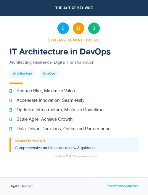
Task: Click bullet icon beside Reduce Risk, Maximize Value
Action: click(11, 91)
